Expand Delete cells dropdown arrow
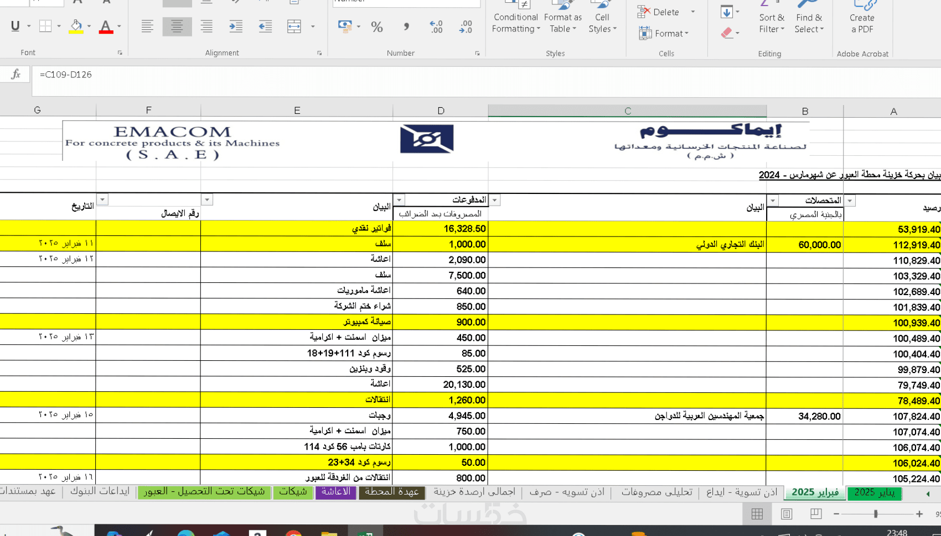The image size is (941, 536). click(x=692, y=12)
